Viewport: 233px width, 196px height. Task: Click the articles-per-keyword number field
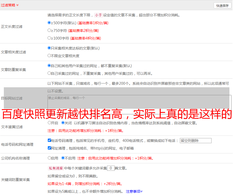click(x=111, y=168)
